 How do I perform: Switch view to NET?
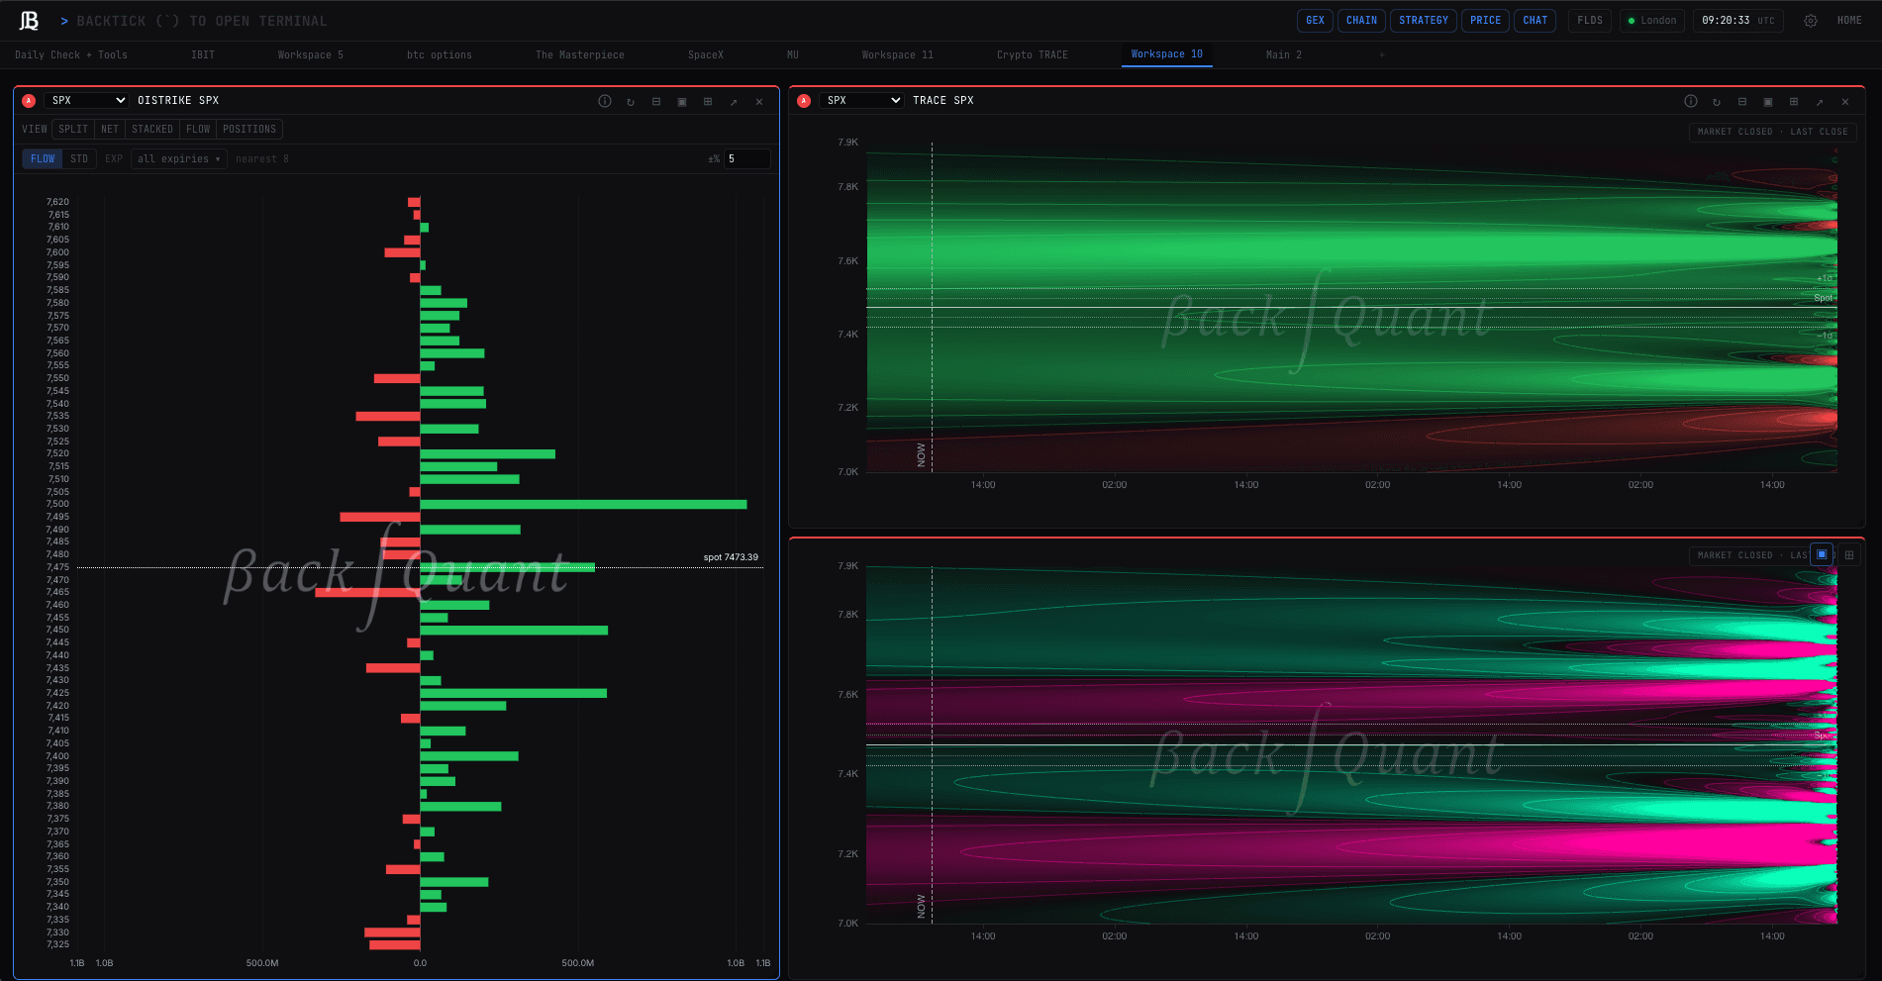[110, 130]
